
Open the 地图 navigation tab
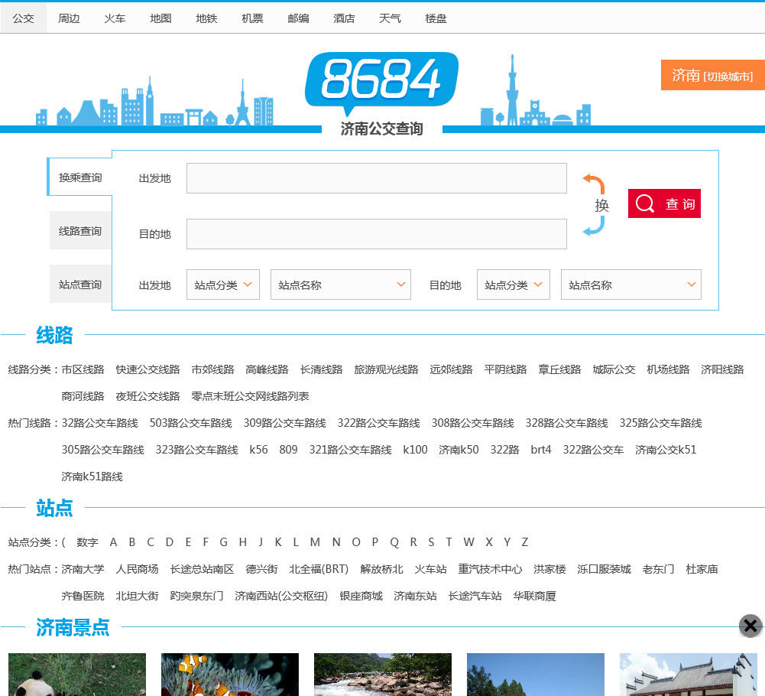point(160,18)
